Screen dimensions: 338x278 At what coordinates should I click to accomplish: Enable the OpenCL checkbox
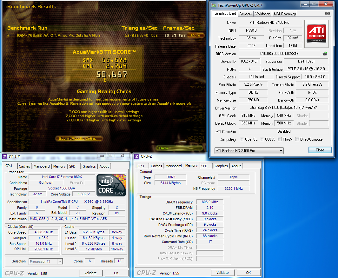point(242,139)
